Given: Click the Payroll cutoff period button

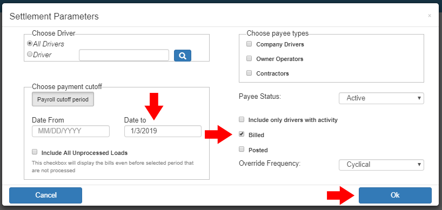Looking at the screenshot, I should 63,99.
